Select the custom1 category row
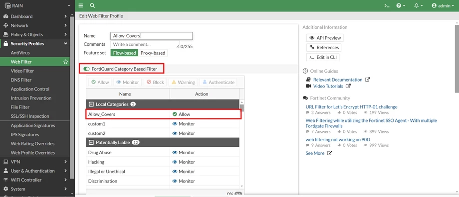Screen dimensions: 459x197 click(163, 124)
